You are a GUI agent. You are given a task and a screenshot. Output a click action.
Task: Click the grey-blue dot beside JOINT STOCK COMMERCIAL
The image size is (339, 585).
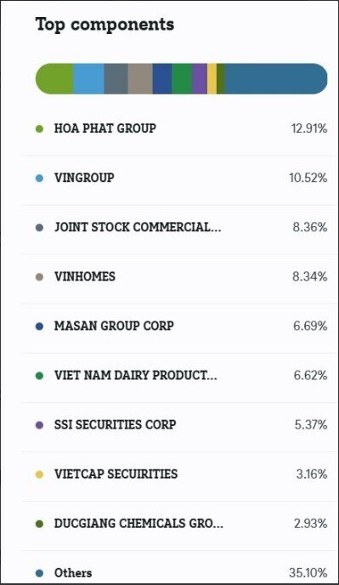coord(40,228)
